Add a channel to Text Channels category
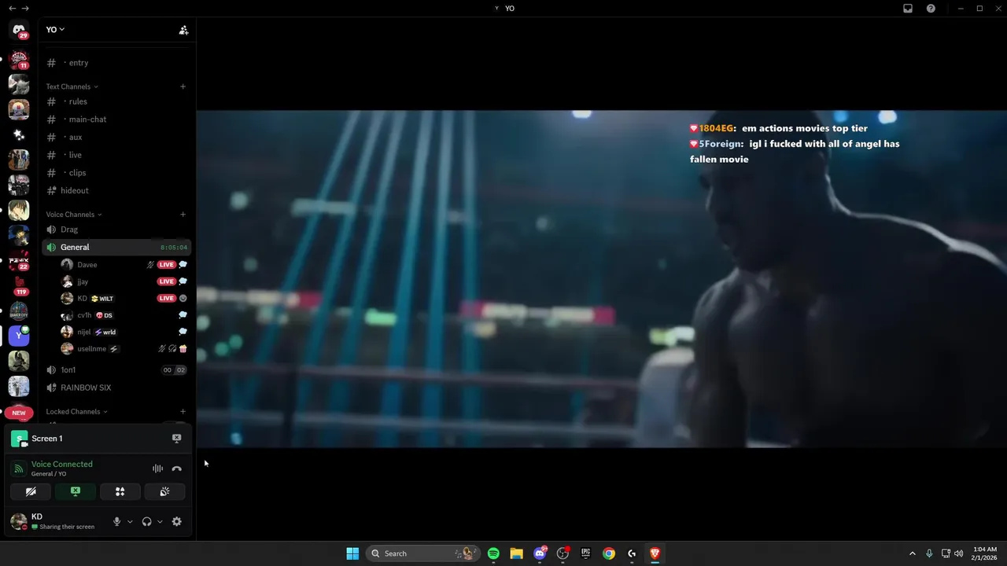The width and height of the screenshot is (1007, 566). tap(183, 86)
